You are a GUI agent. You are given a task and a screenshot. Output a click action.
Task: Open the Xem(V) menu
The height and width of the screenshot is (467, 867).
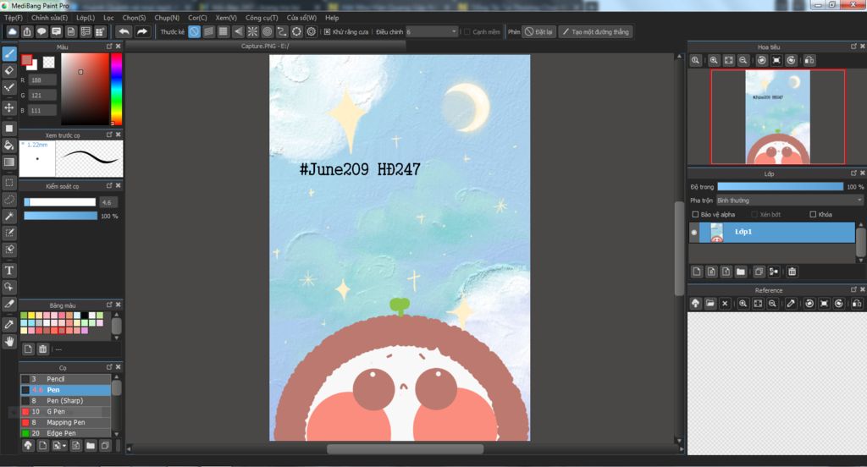click(x=225, y=18)
